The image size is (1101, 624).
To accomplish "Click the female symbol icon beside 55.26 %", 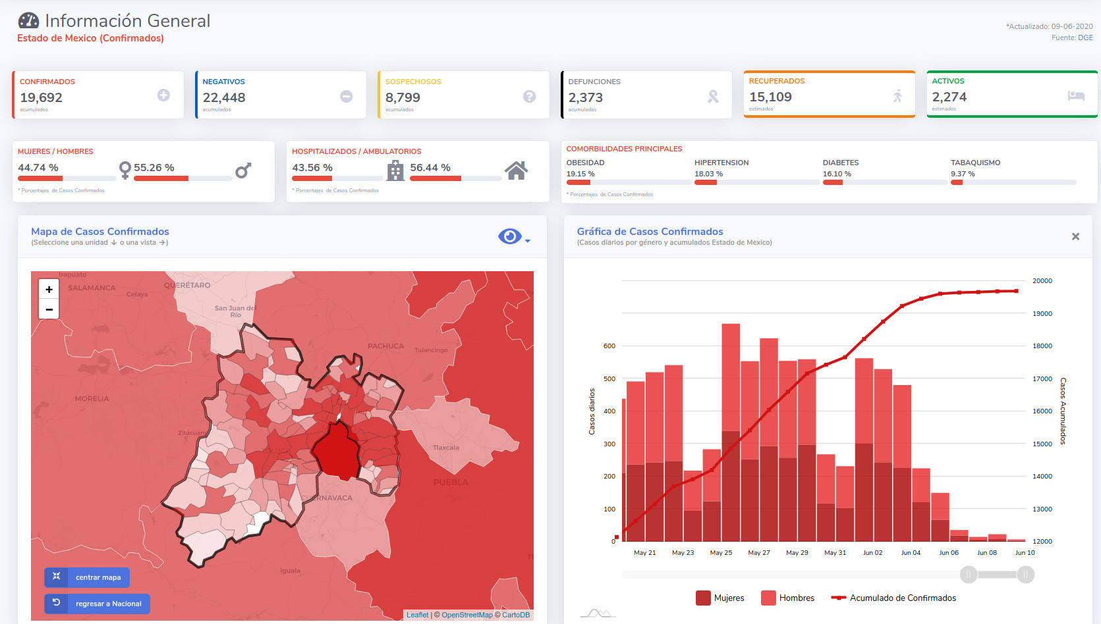I will tap(125, 170).
